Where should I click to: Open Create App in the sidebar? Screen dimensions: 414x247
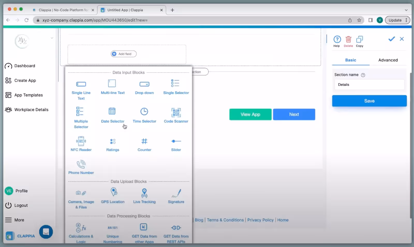click(x=20, y=81)
